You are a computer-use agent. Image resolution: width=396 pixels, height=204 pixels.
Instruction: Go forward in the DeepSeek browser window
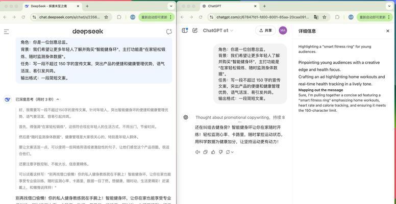click(14, 17)
